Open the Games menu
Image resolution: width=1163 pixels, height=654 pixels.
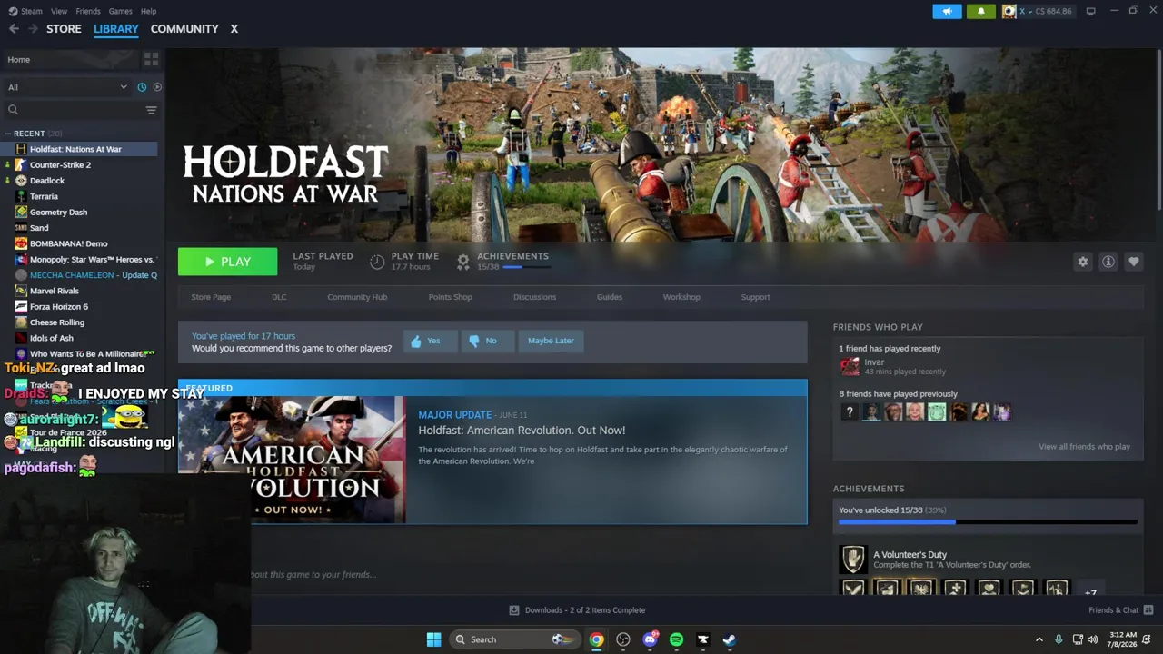coord(120,11)
